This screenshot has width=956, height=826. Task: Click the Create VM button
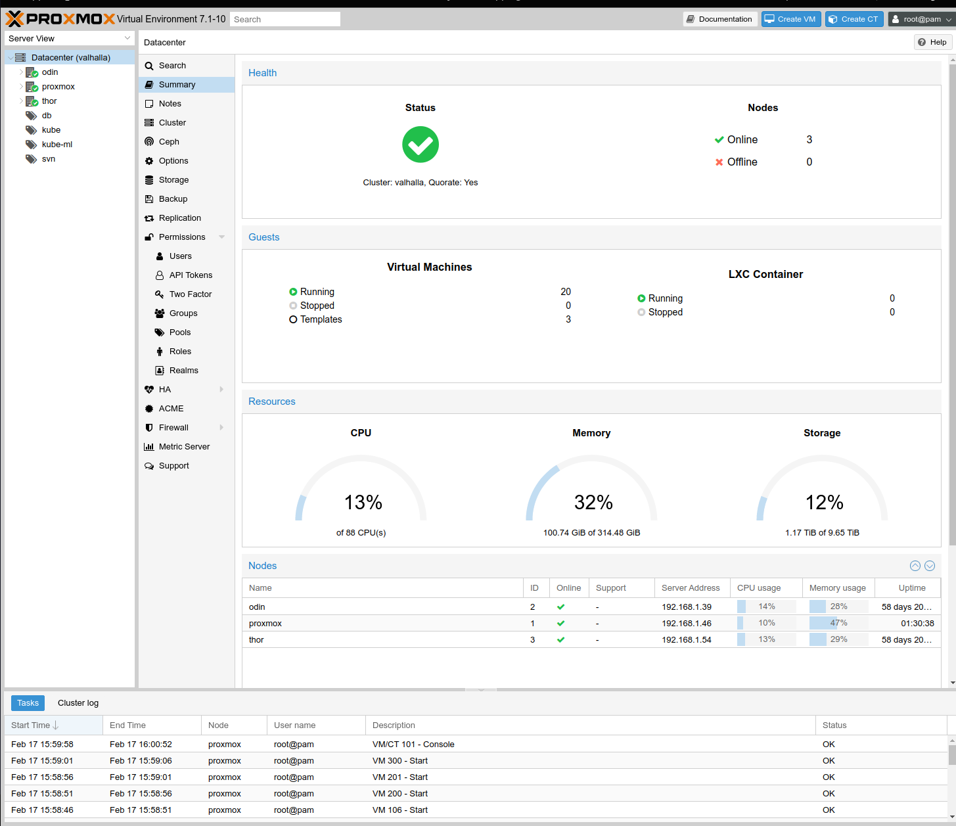point(791,19)
